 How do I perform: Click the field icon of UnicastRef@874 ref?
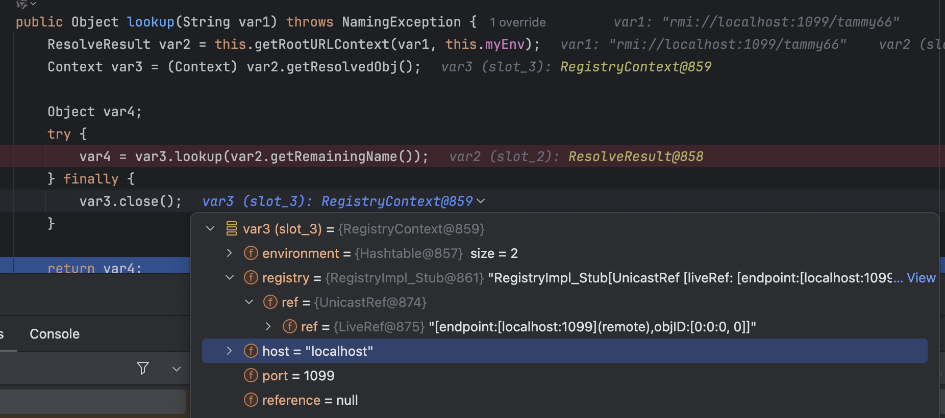point(270,302)
